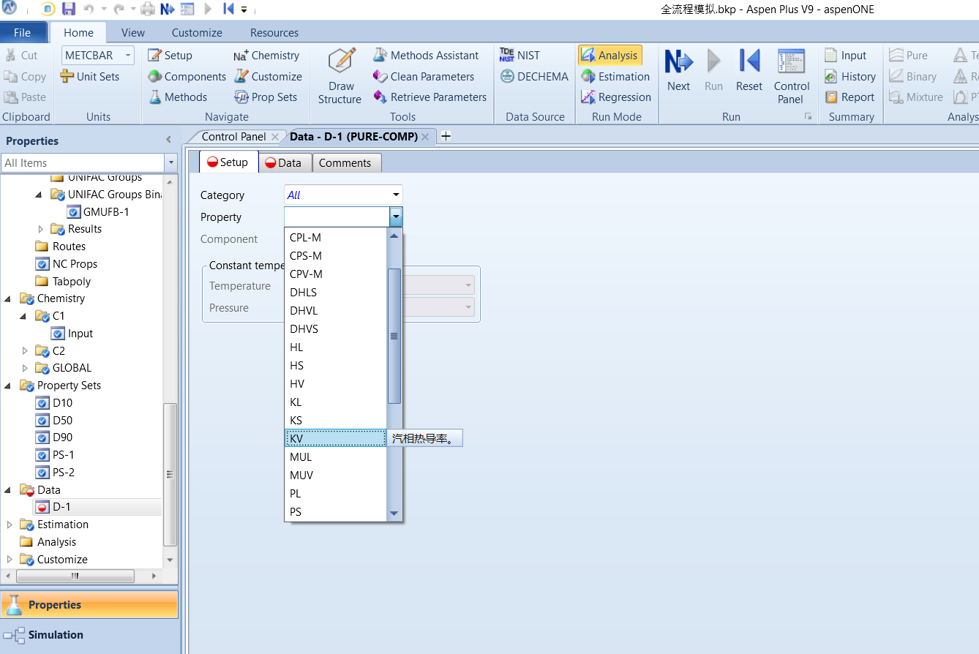Open the run History

coord(849,77)
